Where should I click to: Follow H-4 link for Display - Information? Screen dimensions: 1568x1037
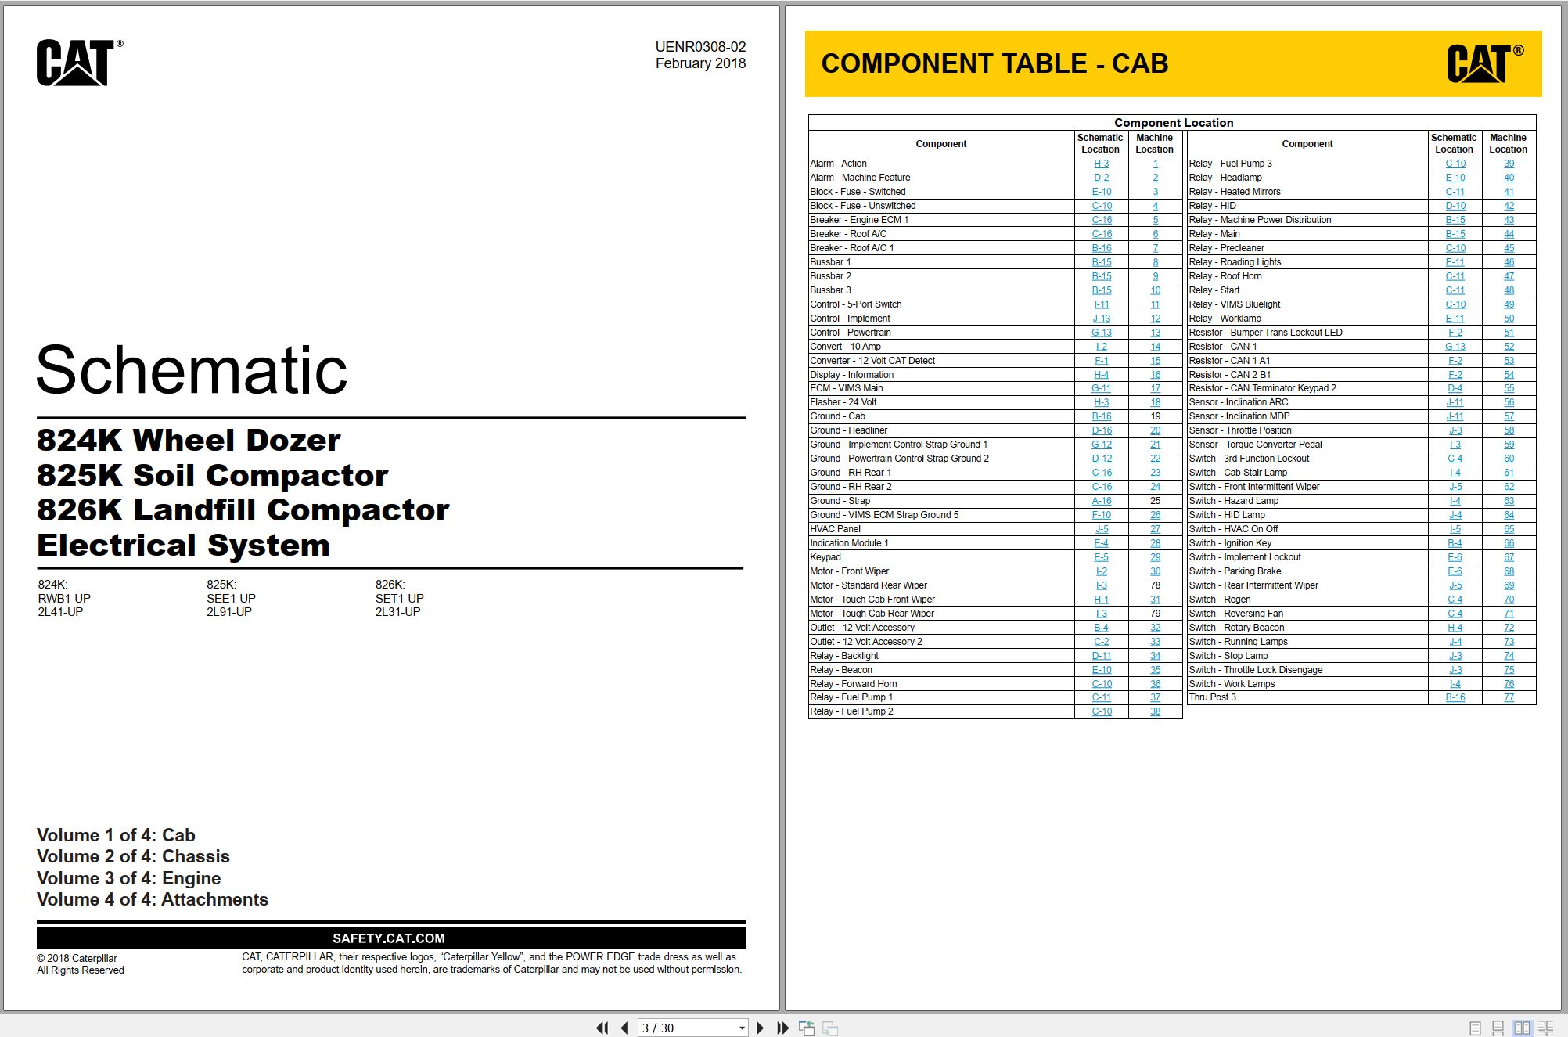tap(1101, 375)
